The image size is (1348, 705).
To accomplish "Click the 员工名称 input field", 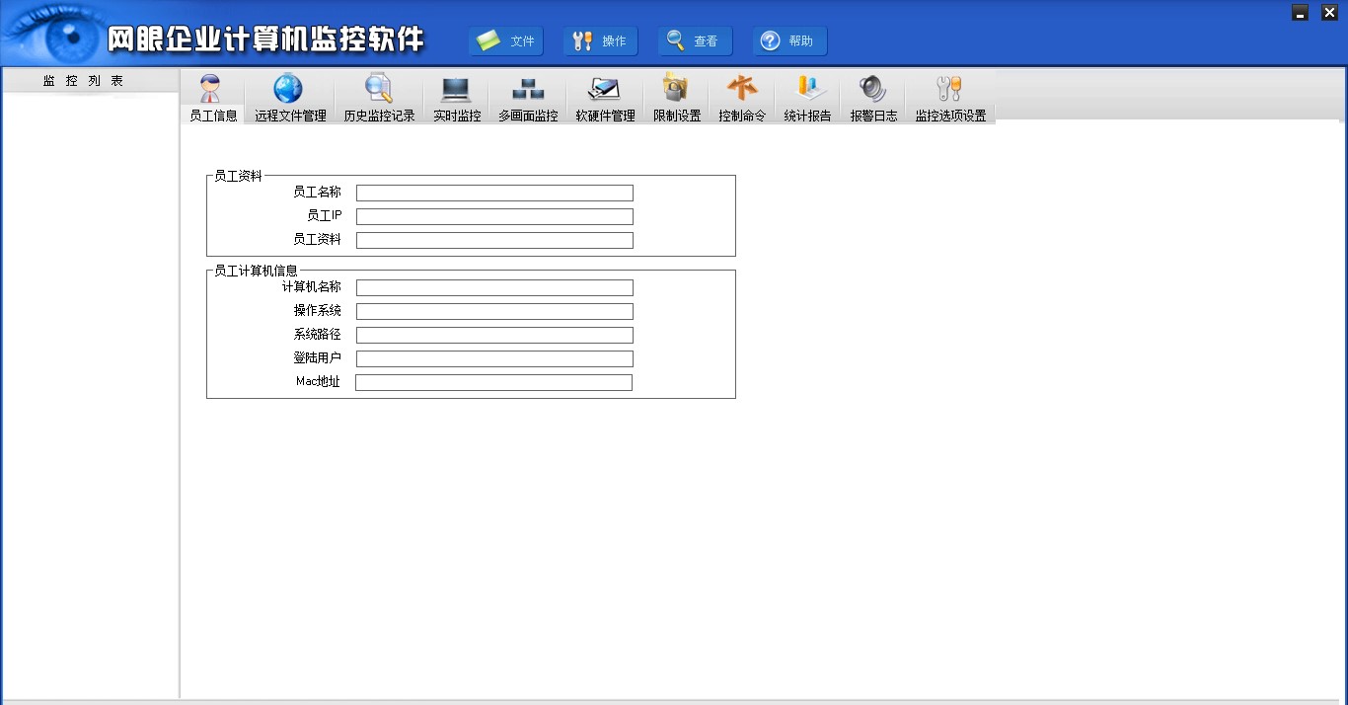I will tap(494, 193).
